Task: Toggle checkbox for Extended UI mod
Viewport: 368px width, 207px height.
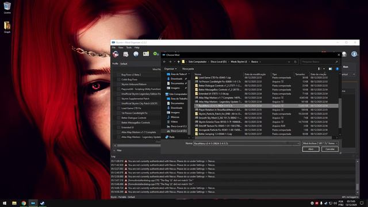Action: [118, 128]
